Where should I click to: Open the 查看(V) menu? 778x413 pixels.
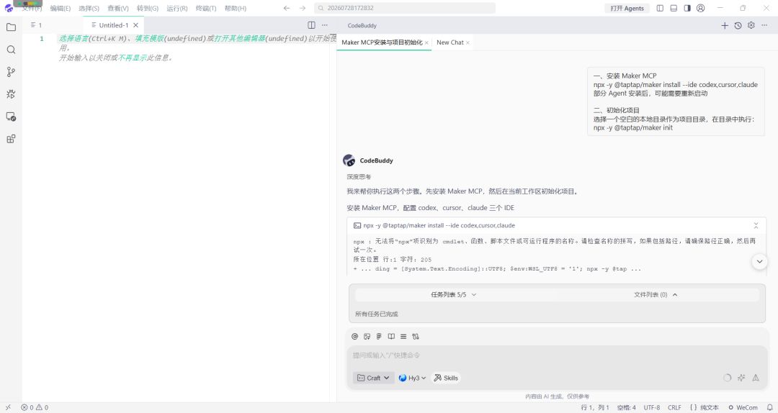click(x=118, y=9)
